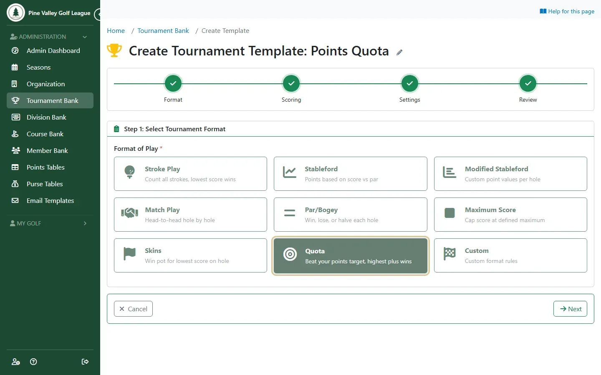Choose the Par/Bogey format option

tap(351, 215)
